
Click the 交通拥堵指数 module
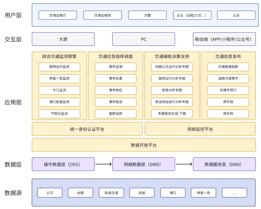click(x=228, y=67)
